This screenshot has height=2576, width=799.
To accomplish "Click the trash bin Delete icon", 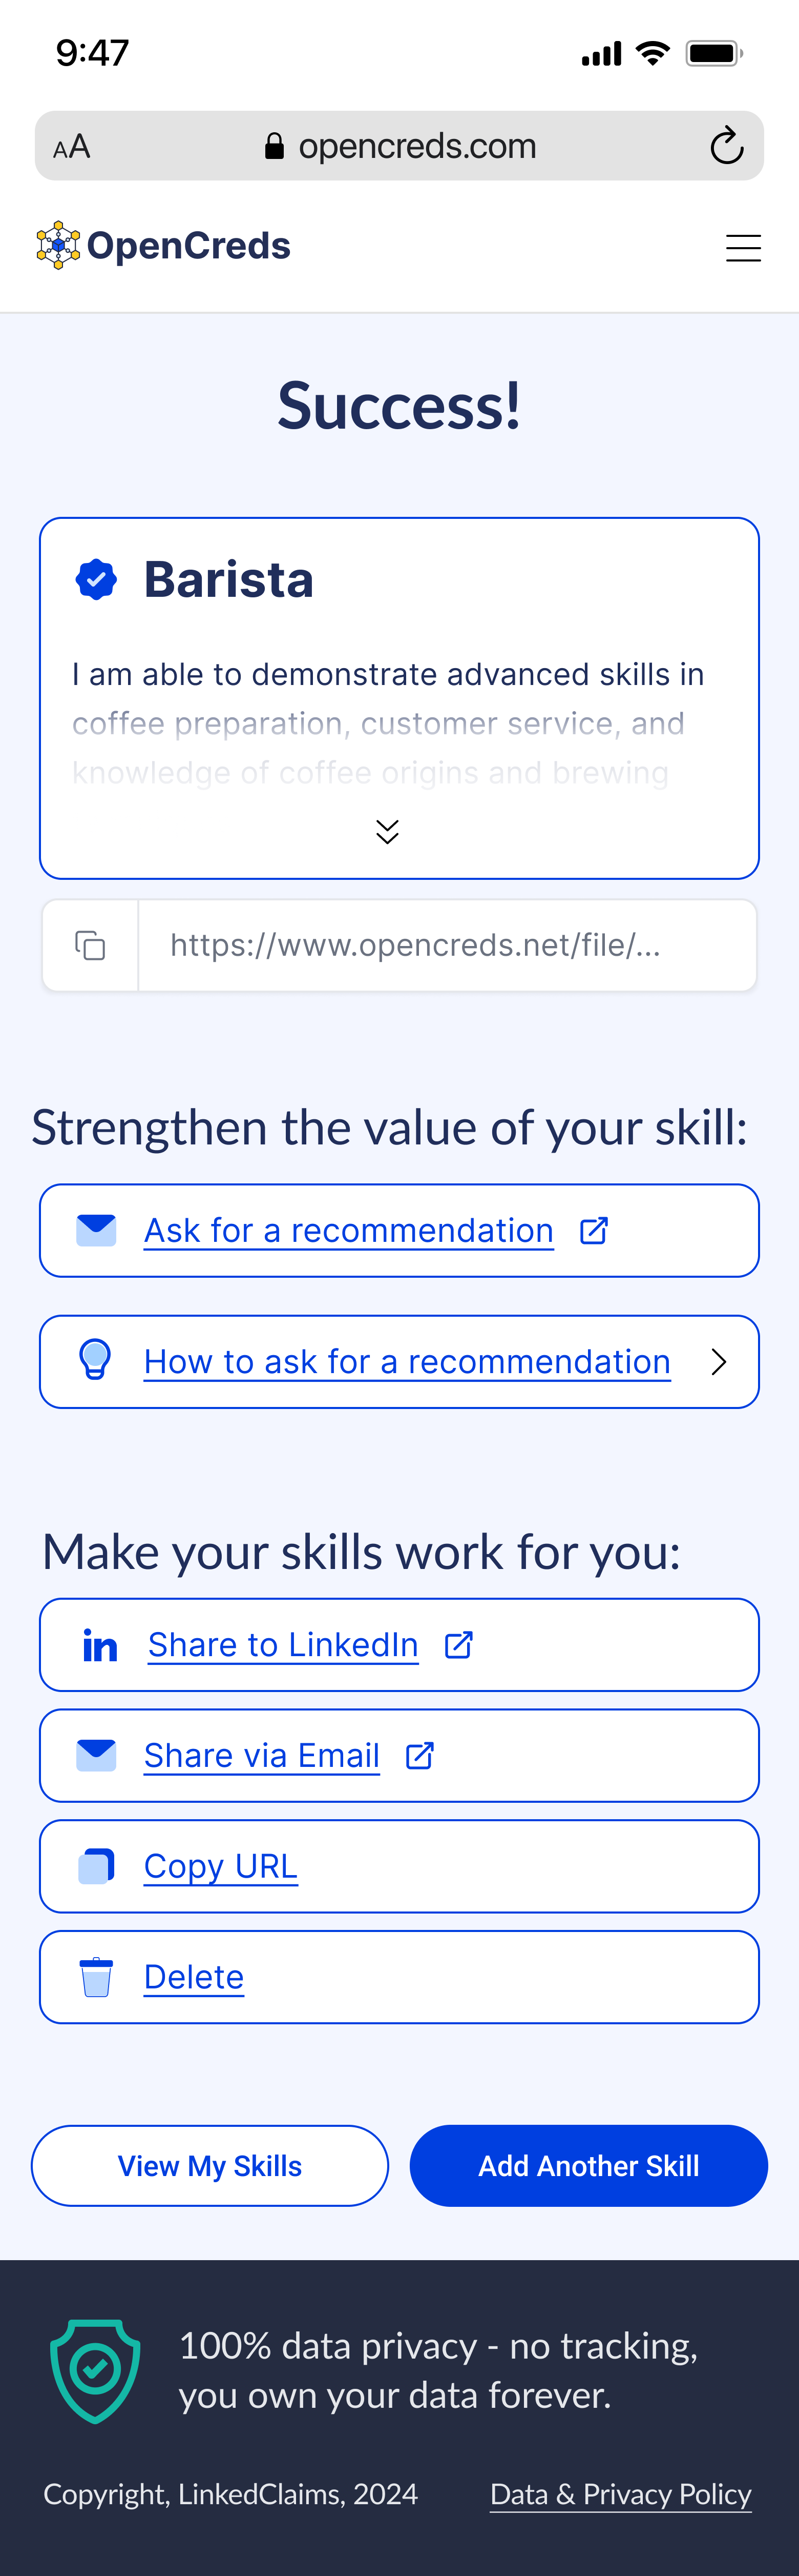I will [96, 1977].
